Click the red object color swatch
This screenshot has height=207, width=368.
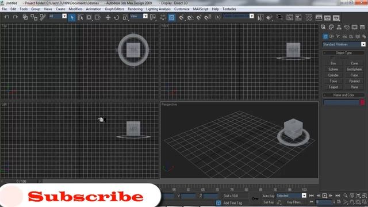click(x=362, y=102)
